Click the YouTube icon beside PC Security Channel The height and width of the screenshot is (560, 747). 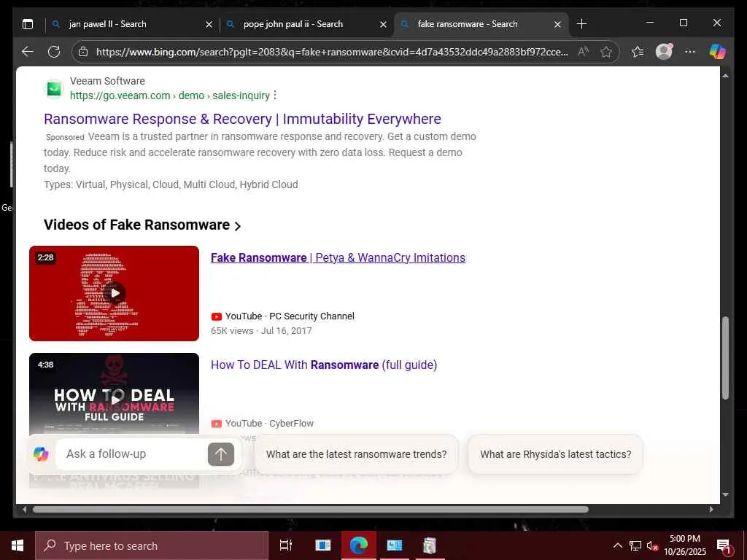coord(216,316)
